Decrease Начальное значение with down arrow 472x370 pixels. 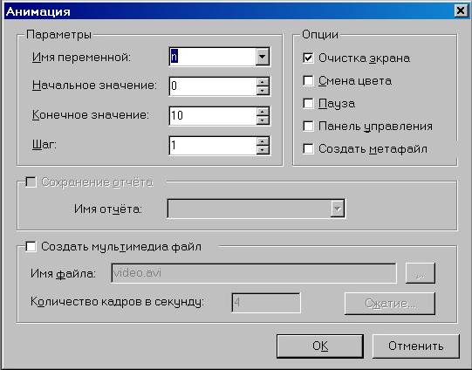click(263, 90)
